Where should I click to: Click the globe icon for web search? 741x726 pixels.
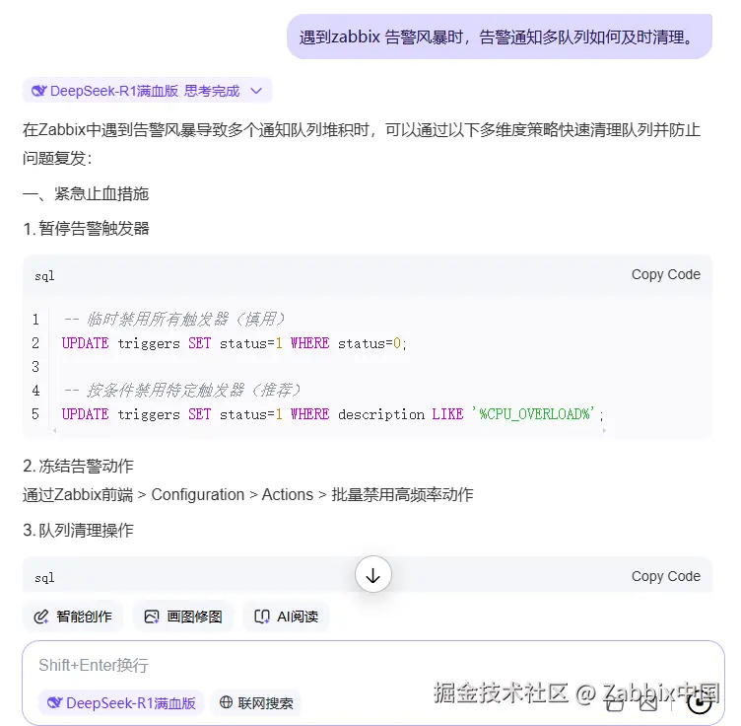tap(226, 702)
